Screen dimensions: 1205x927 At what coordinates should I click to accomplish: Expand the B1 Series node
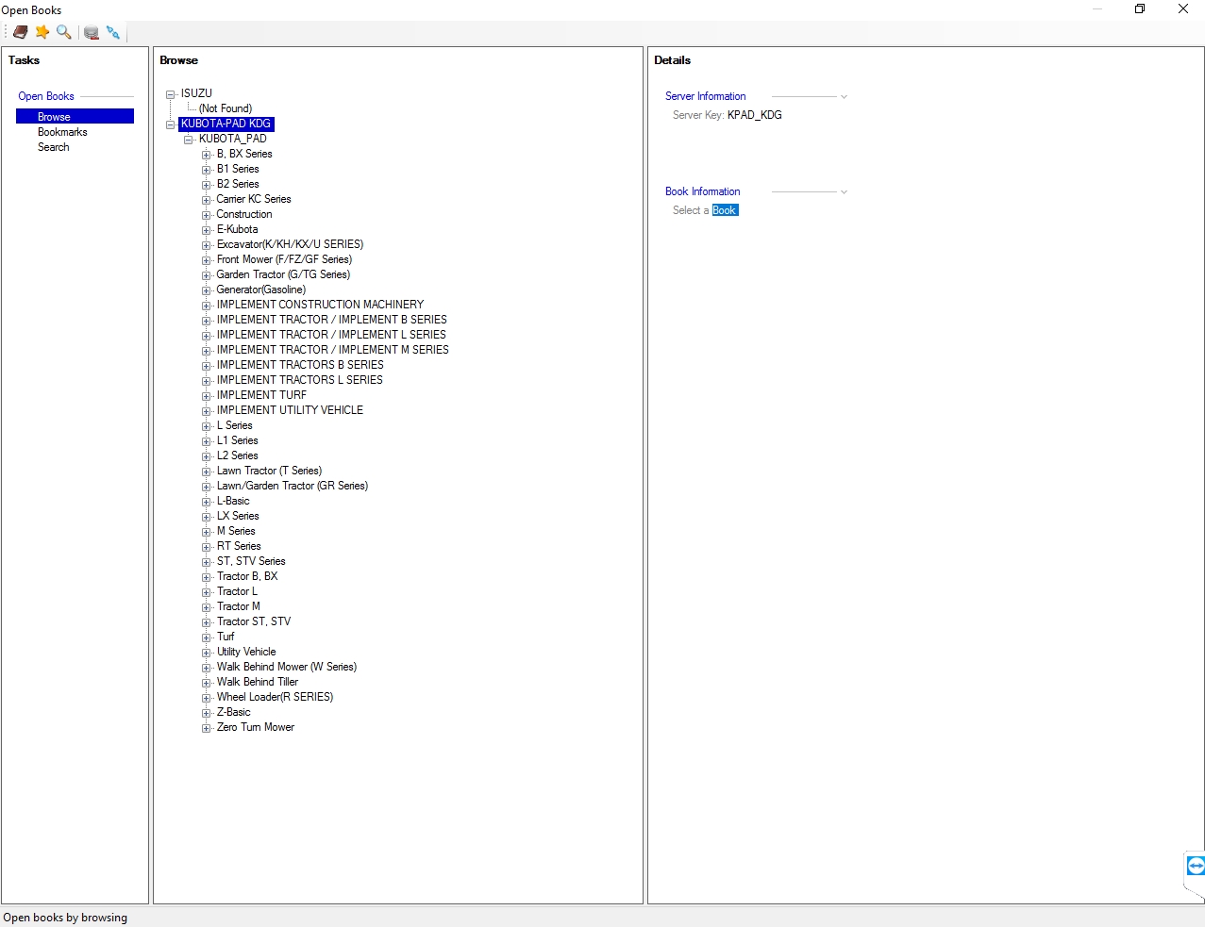[x=207, y=170]
